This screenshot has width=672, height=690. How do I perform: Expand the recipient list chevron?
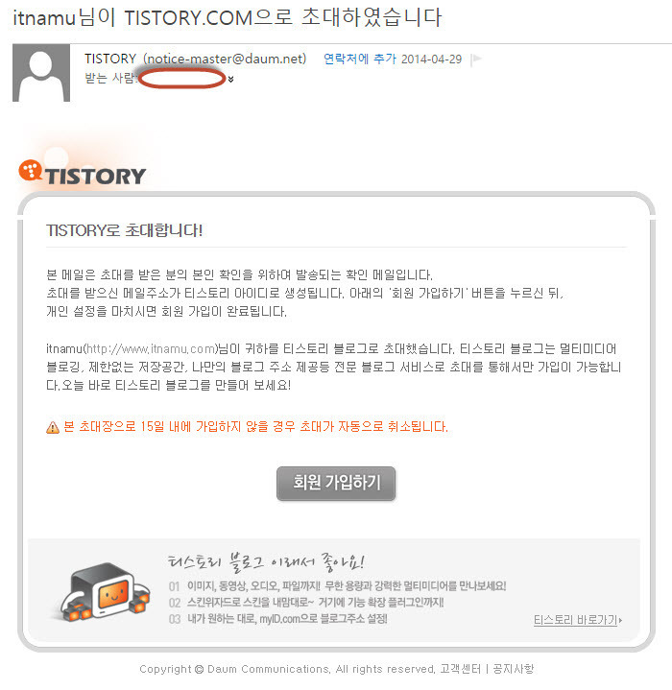tap(230, 80)
